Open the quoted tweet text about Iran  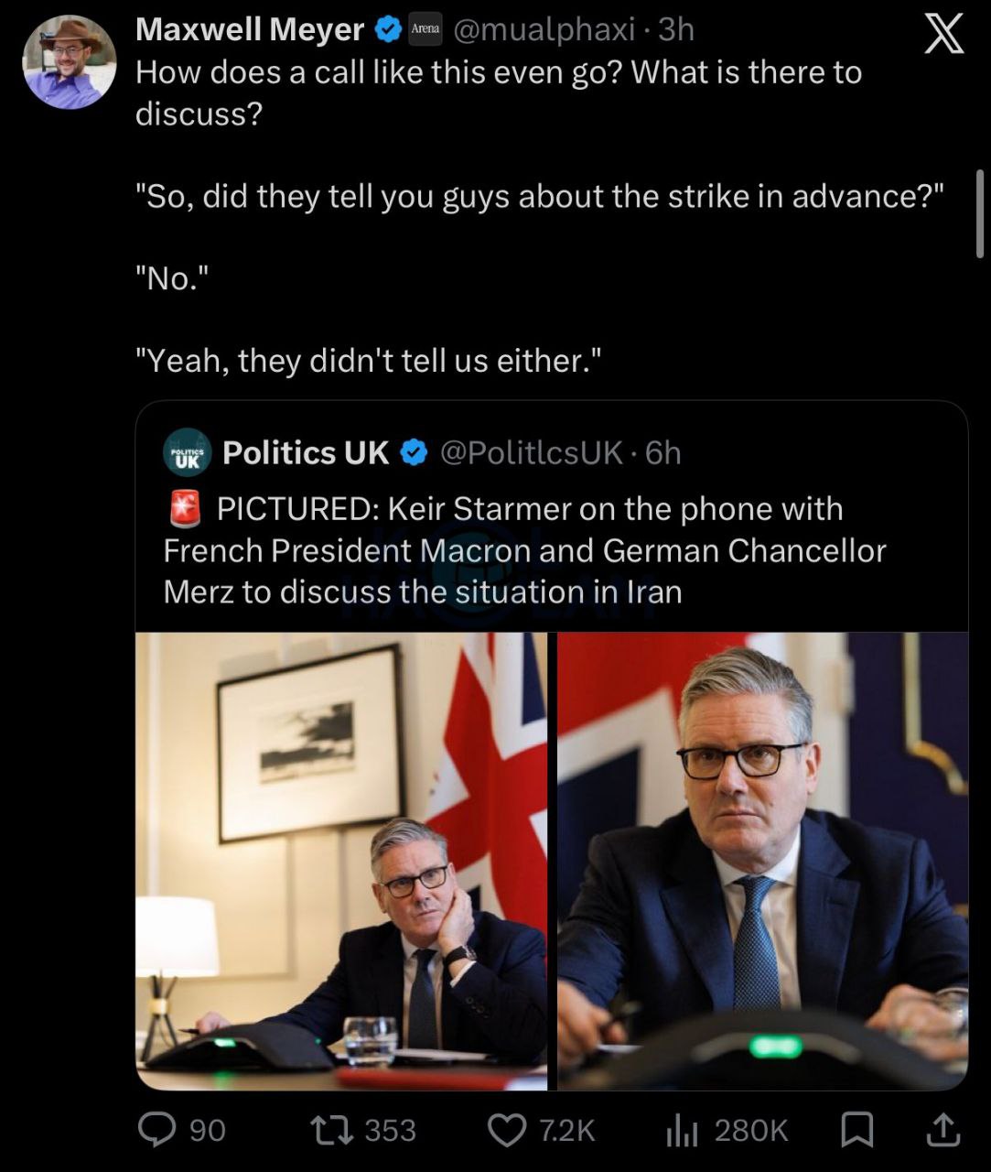tap(524, 549)
